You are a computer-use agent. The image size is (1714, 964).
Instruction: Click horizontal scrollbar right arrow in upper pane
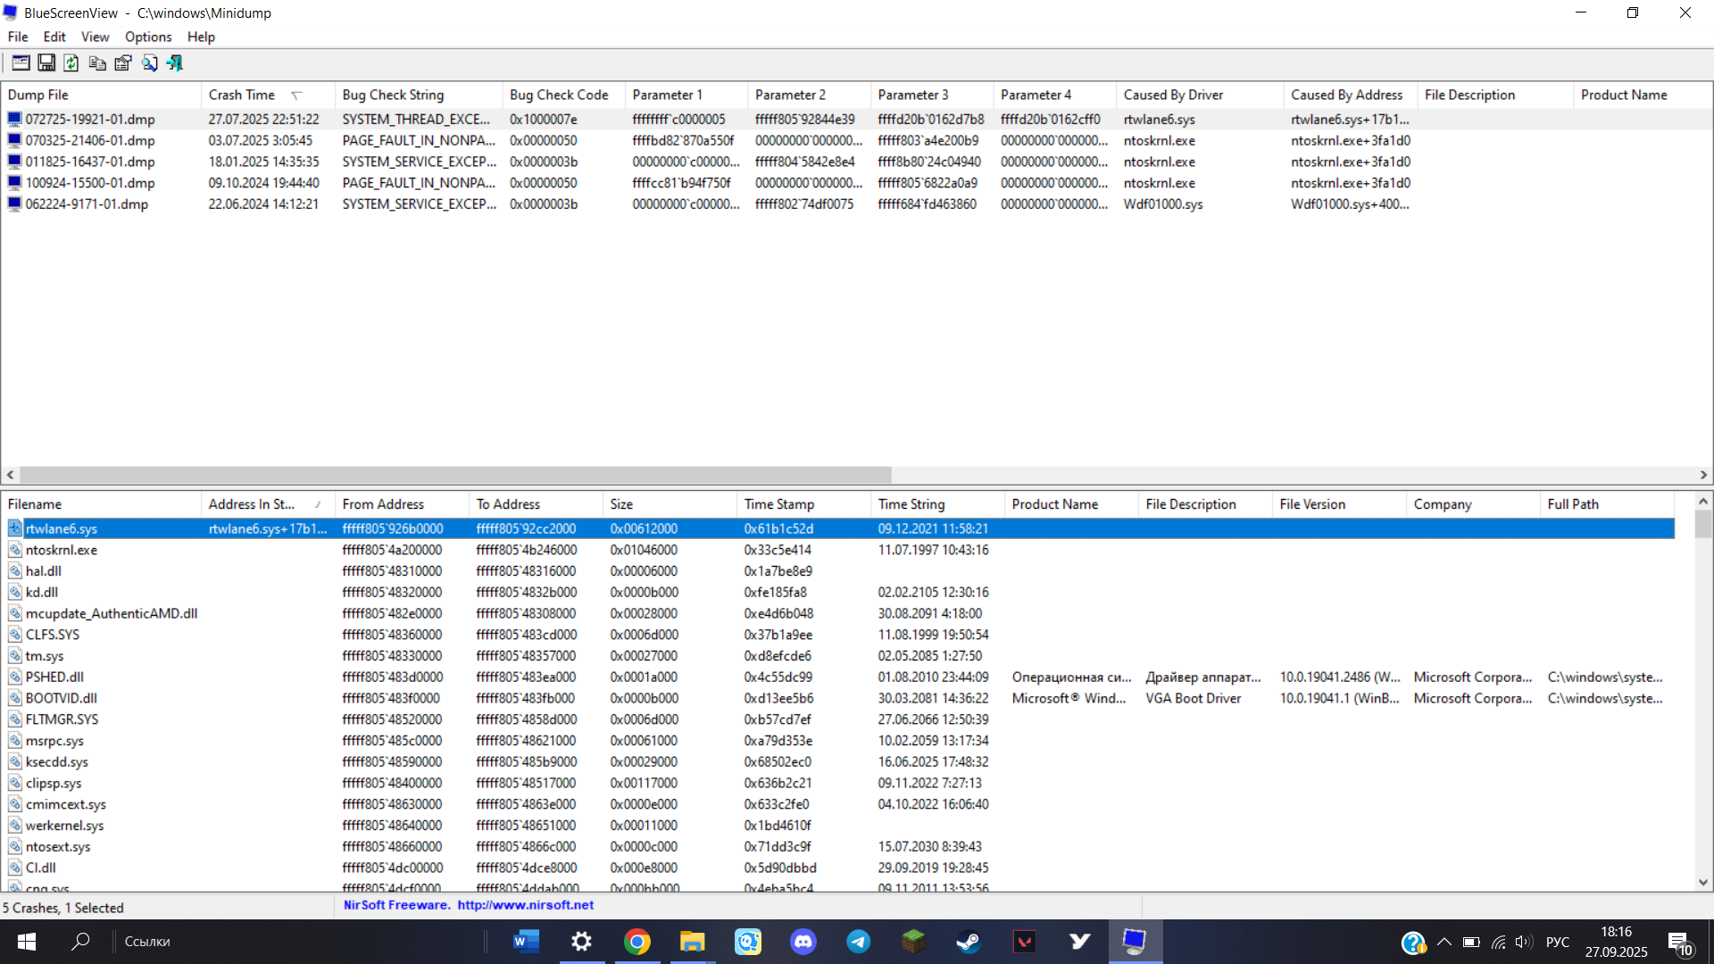tap(1703, 475)
